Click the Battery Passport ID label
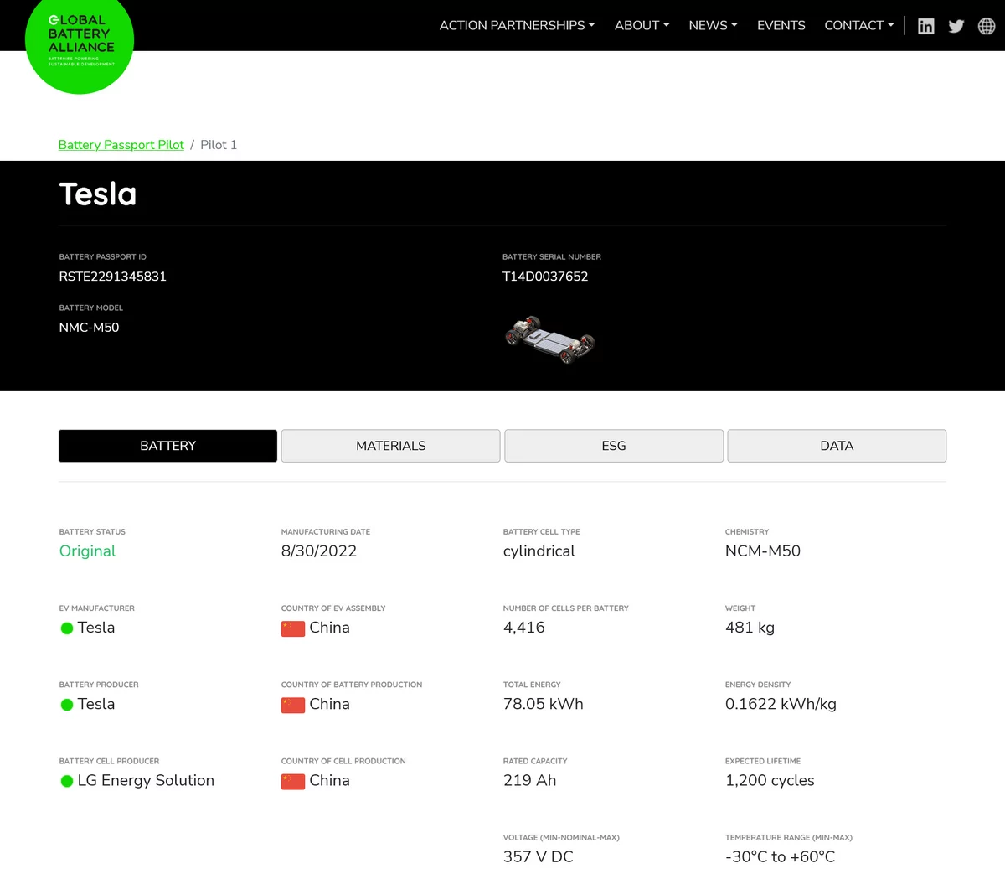The height and width of the screenshot is (879, 1005). coord(103,257)
